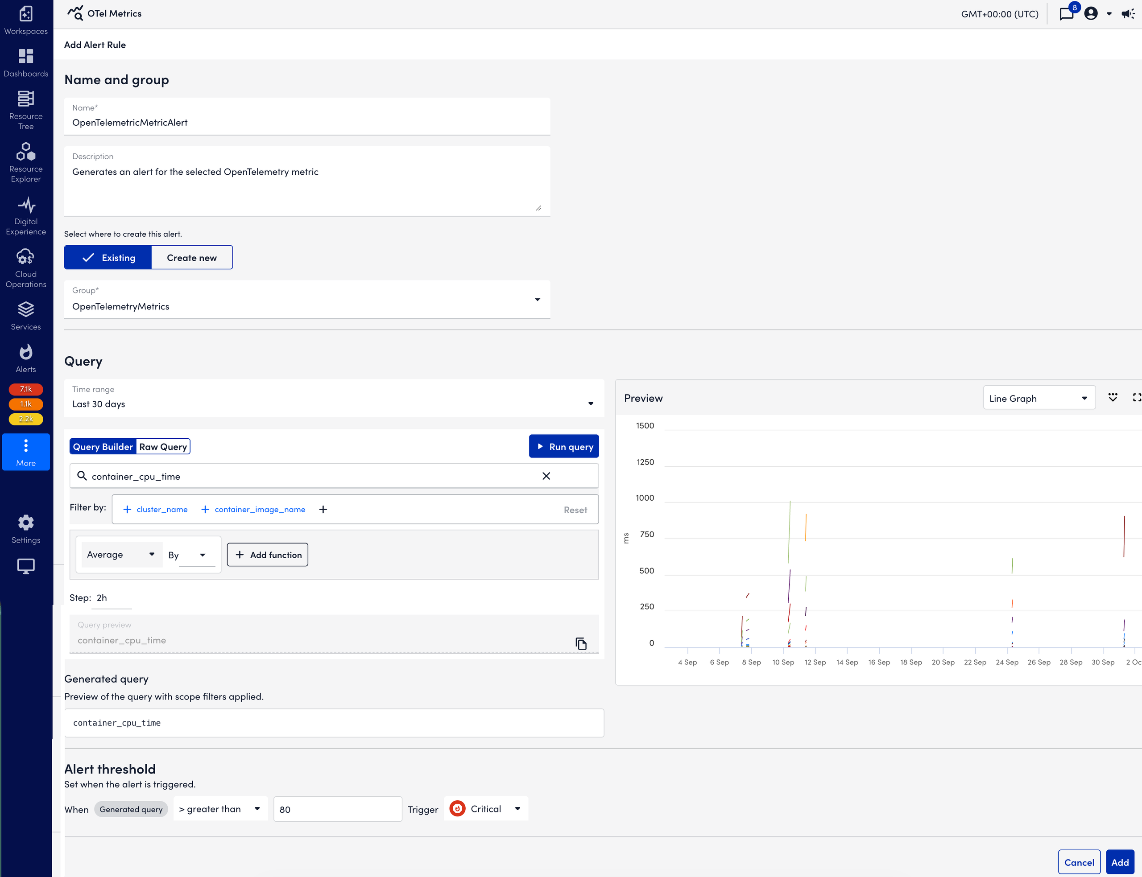The image size is (1142, 877).
Task: Open Services from the sidebar
Action: (x=25, y=315)
